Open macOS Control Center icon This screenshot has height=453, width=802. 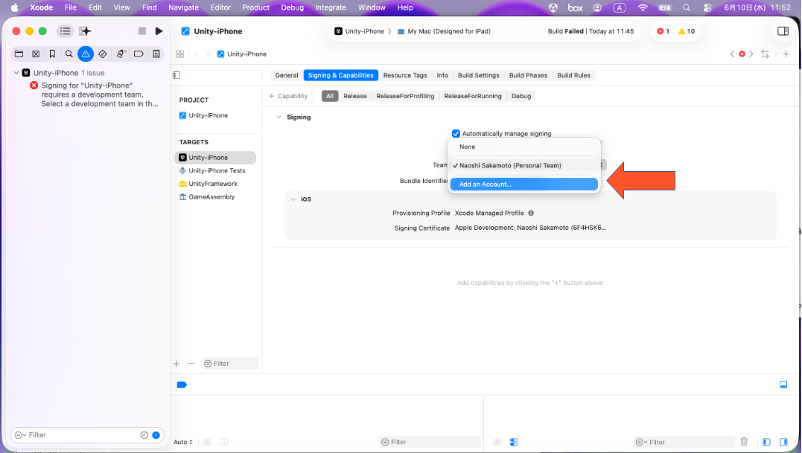[707, 7]
